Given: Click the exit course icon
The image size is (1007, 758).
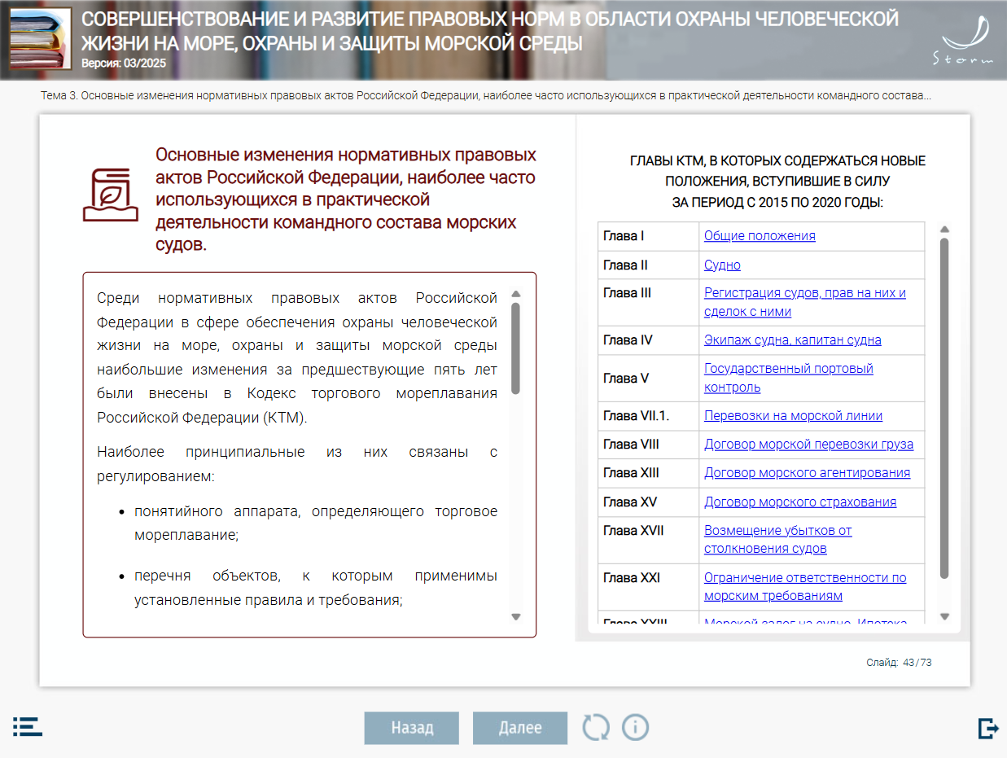Looking at the screenshot, I should [x=988, y=728].
